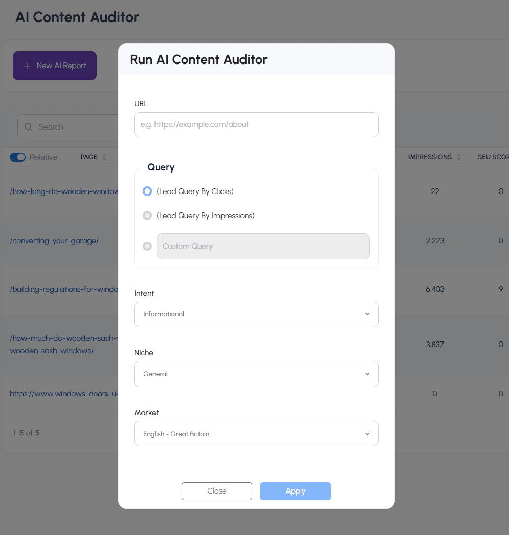Screen dimensions: 509x535
Task: Open the /converting-your-garage/ page link
Action: (x=54, y=241)
